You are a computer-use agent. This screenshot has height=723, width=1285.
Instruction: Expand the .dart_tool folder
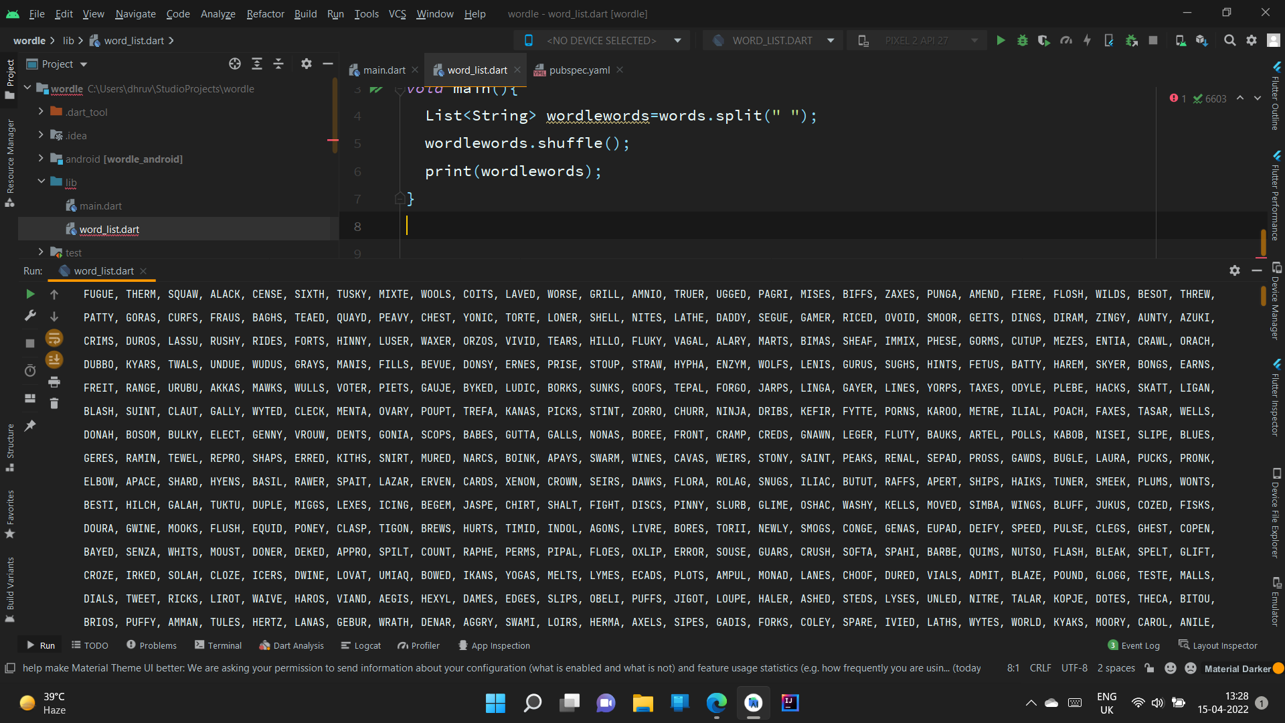41,112
